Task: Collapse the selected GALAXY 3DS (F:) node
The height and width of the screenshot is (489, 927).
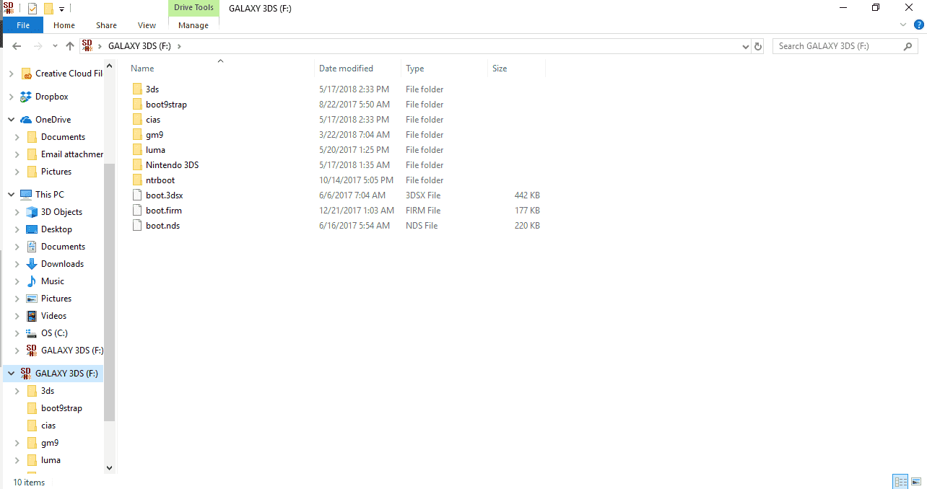Action: [11, 374]
